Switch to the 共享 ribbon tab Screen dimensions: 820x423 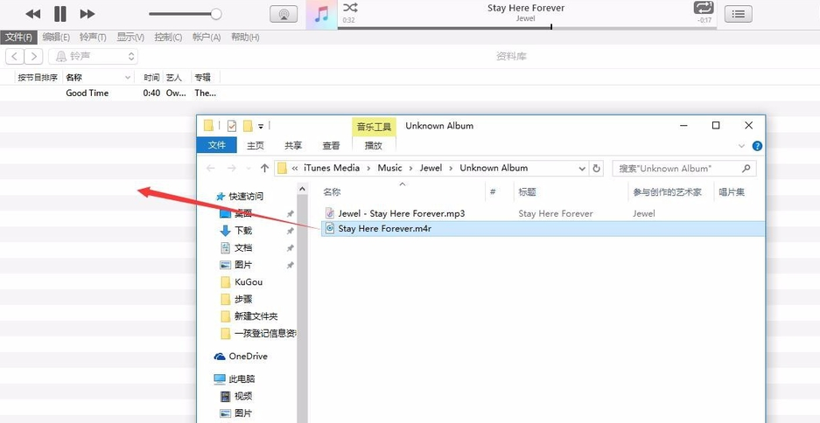point(293,146)
